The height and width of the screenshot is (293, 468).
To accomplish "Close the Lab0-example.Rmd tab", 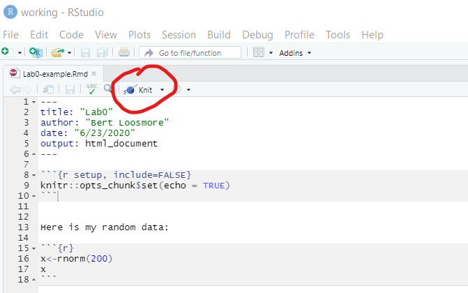I will (x=94, y=73).
